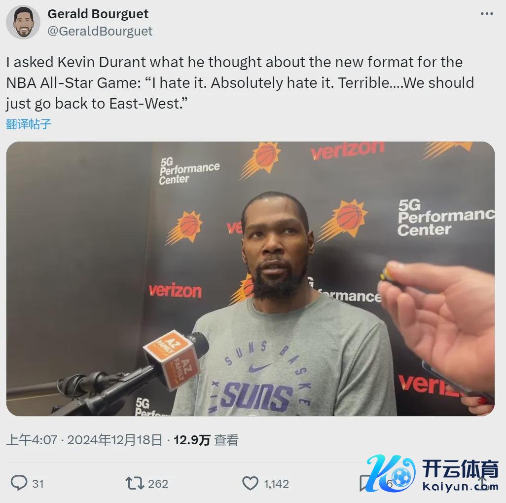Viewport: 506px width, 503px height.
Task: View the 1,142 likes count
Action: coord(276,484)
